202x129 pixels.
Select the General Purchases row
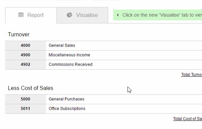[104, 99]
